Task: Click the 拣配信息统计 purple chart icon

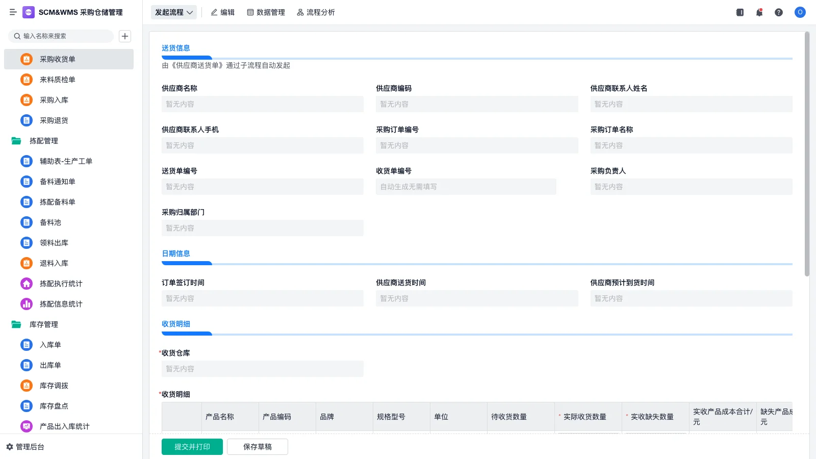Action: (27, 304)
